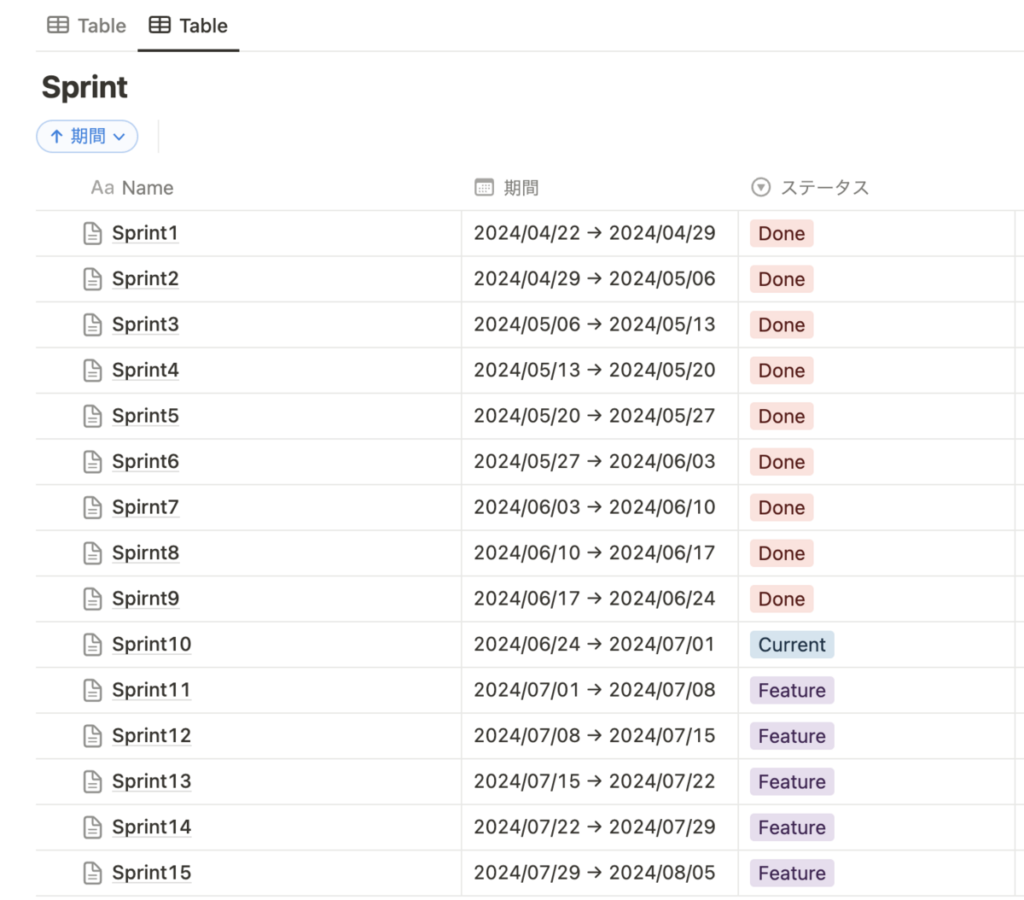Open the Sprint3 page link
Viewport: 1024px width, 900px height.
coord(145,324)
